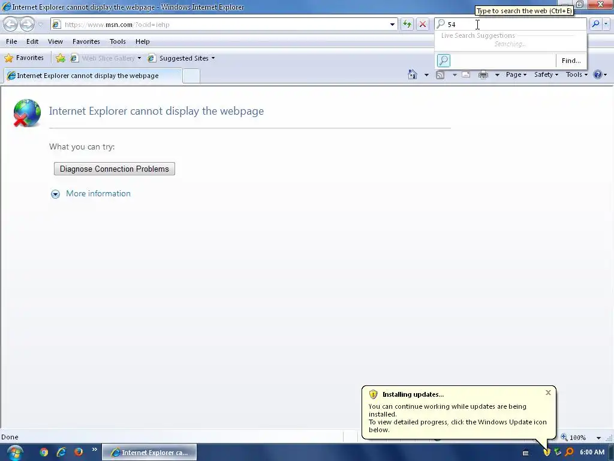Image resolution: width=614 pixels, height=461 pixels.
Task: Expand the Home button dropdown arrow
Action: 426,74
